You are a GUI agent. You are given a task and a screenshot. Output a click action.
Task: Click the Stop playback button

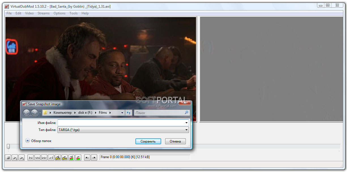click(8, 158)
